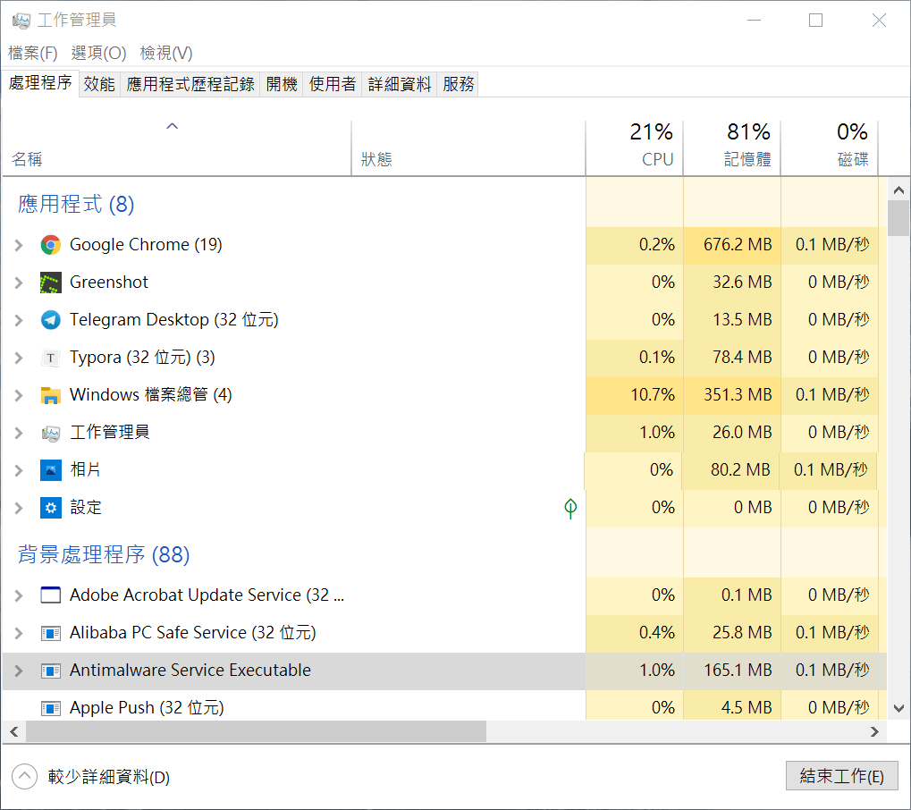Click the 78.4 MB memory value
Image resolution: width=911 pixels, height=810 pixels.
click(742, 358)
